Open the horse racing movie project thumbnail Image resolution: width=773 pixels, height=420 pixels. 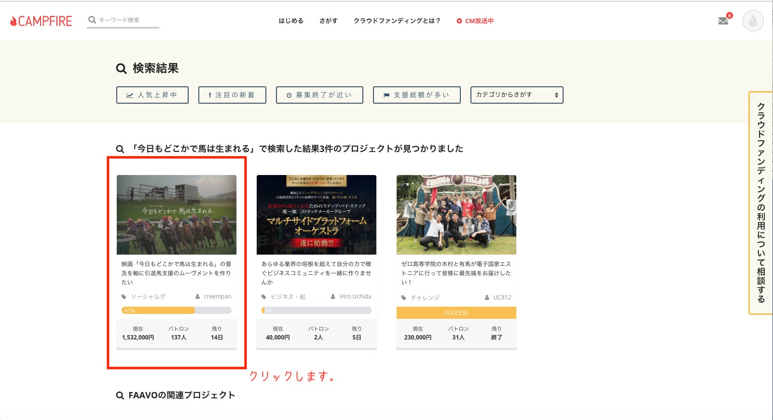click(176, 215)
